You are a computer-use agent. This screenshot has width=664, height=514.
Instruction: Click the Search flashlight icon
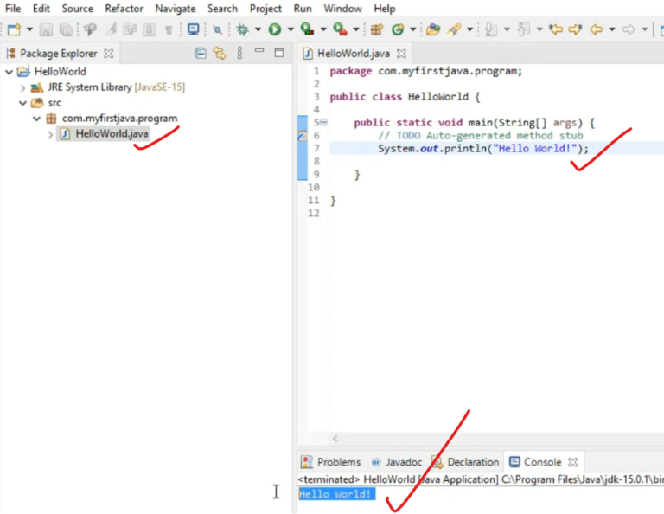tap(454, 29)
